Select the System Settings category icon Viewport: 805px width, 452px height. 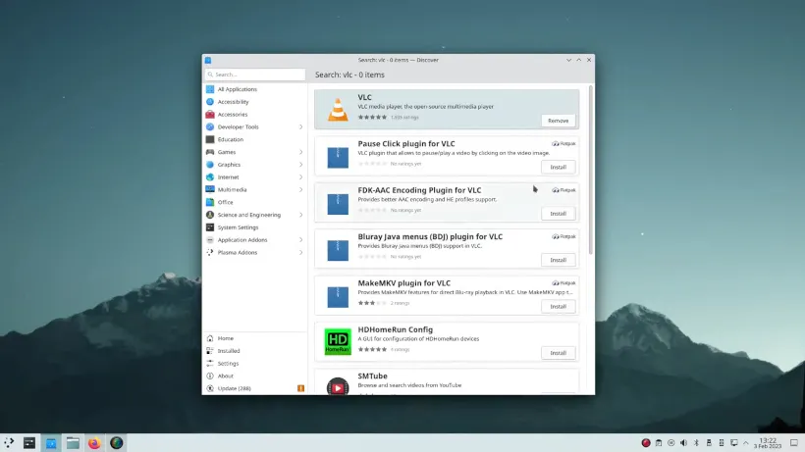pyautogui.click(x=210, y=227)
